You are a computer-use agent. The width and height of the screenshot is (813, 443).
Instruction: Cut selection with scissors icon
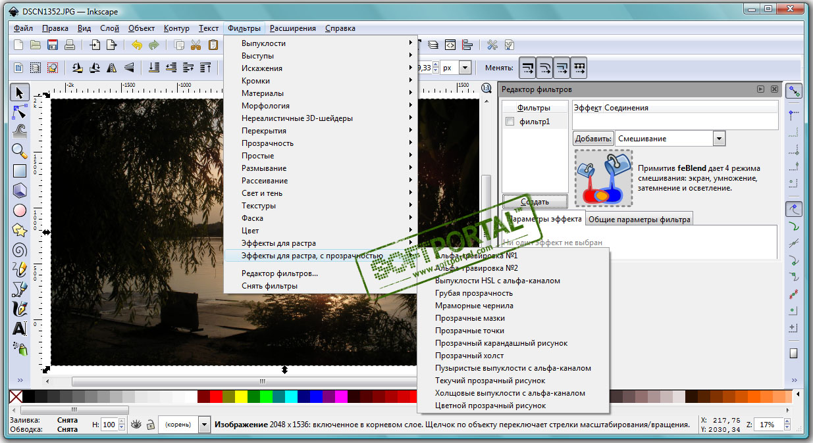[196, 45]
